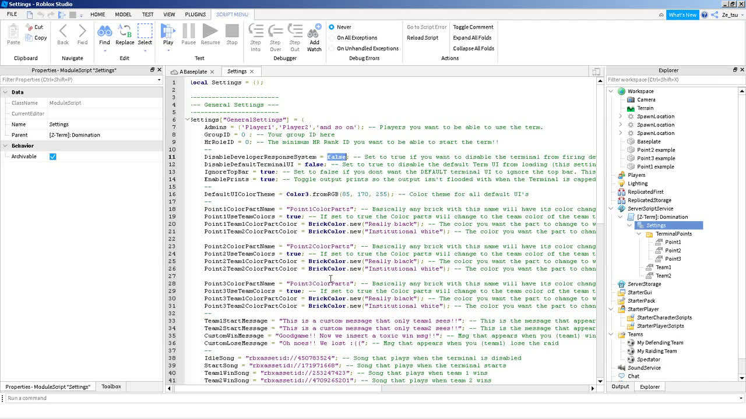746x419 pixels.
Task: Open the PLUGINS ribbon tab
Action: pyautogui.click(x=195, y=15)
